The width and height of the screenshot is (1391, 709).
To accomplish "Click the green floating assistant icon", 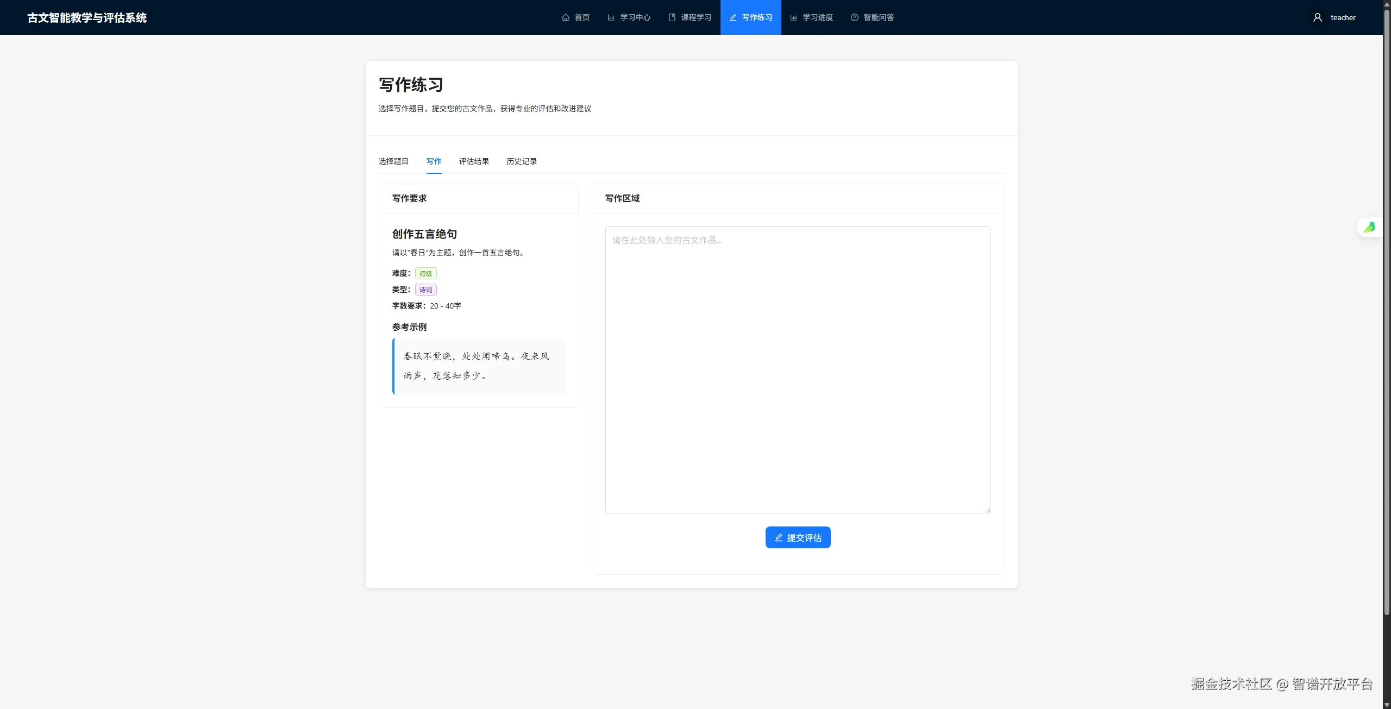I will 1369,227.
